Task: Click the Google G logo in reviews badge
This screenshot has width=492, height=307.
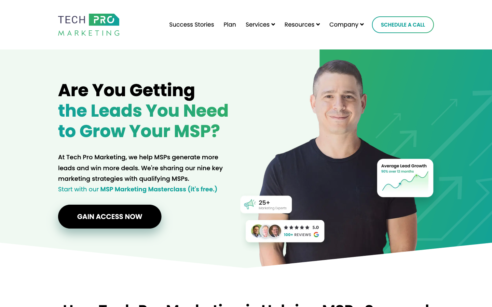Action: [316, 235]
